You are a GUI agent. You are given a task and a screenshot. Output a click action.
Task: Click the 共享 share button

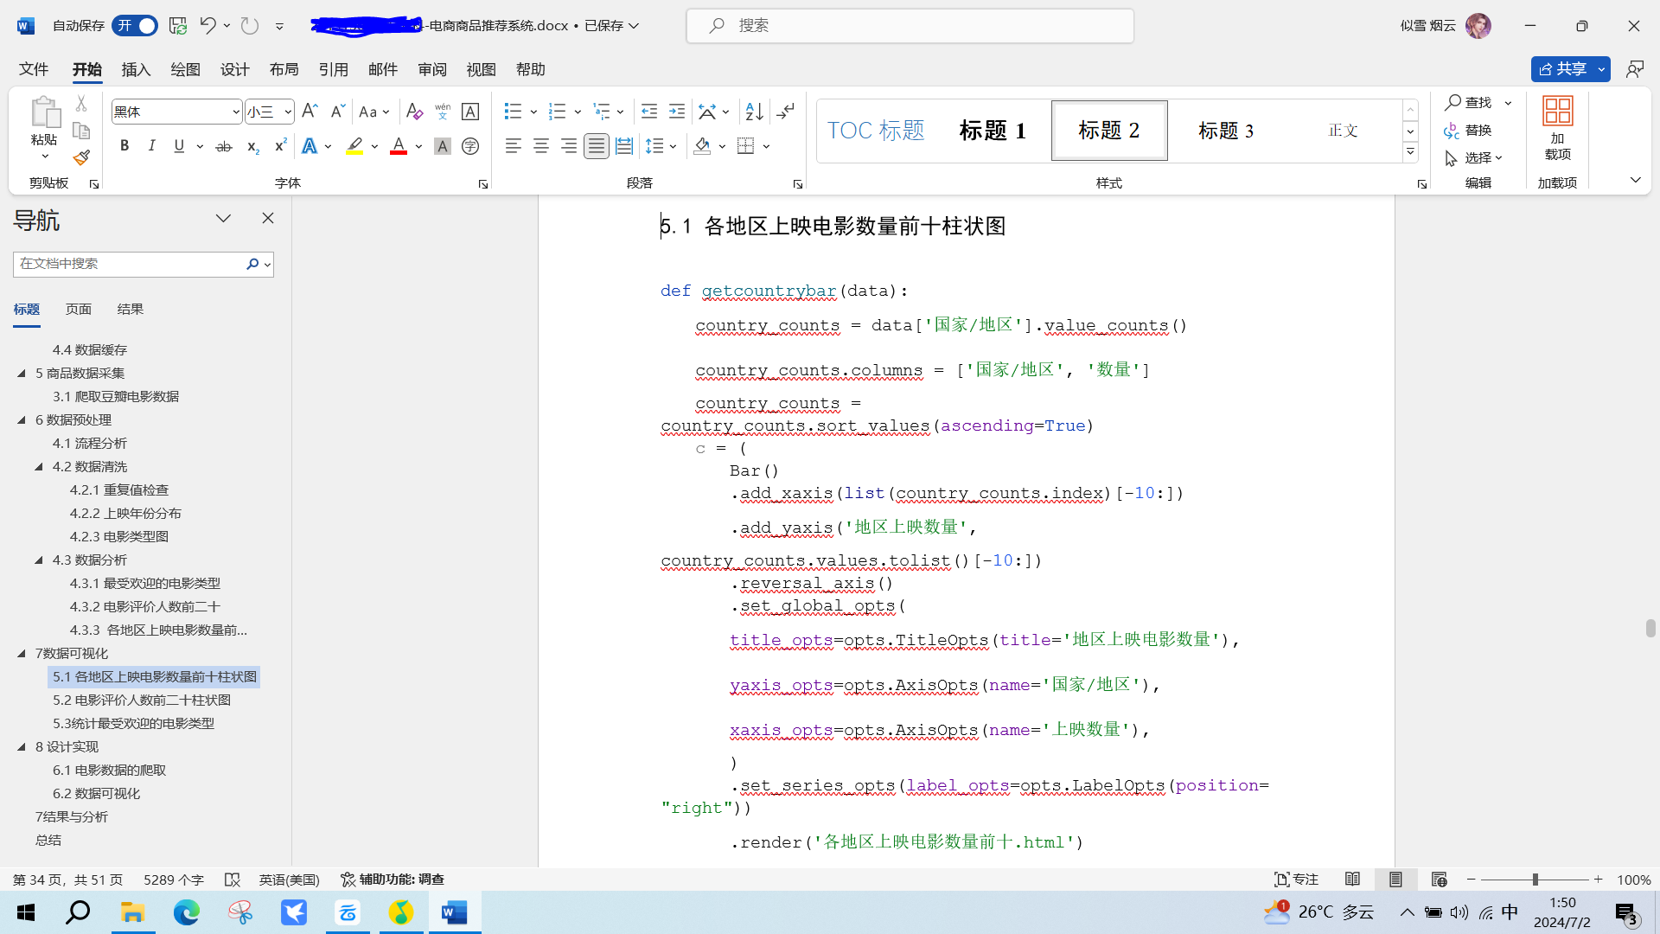(1563, 69)
